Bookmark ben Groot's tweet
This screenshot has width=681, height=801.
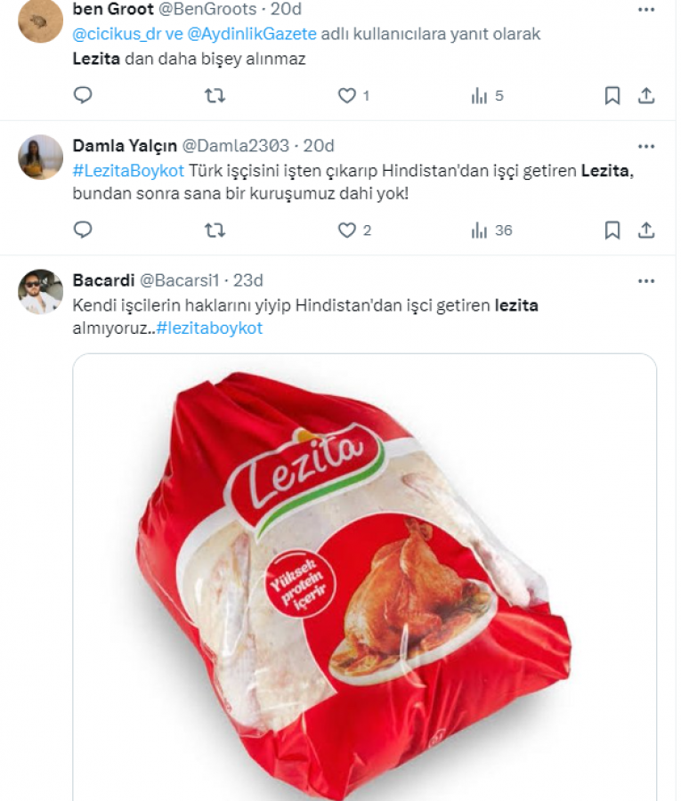click(612, 95)
